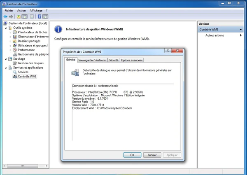Select Services under Services et applications
This screenshot has height=175, width=247.
23,72
